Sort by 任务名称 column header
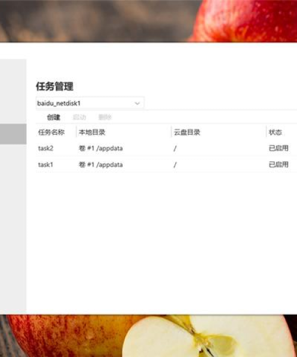Viewport: 297px width, 357px height. coord(51,132)
